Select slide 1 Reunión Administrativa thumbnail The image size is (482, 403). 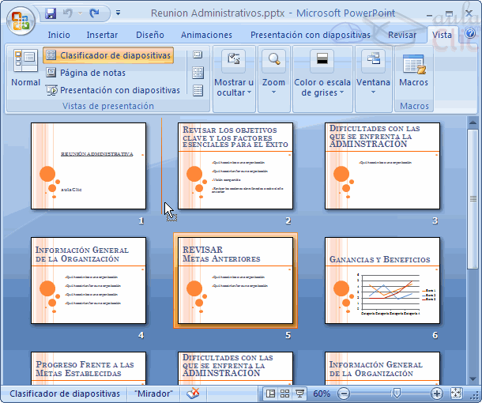click(x=88, y=166)
